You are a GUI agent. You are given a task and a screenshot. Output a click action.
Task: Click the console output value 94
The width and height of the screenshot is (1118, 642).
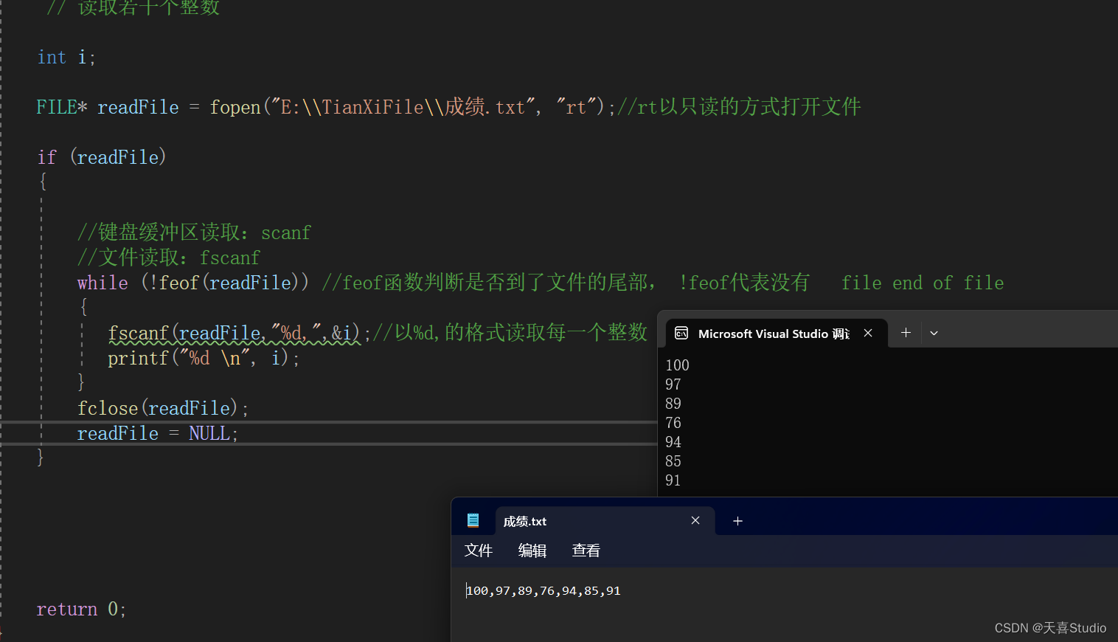pyautogui.click(x=673, y=442)
